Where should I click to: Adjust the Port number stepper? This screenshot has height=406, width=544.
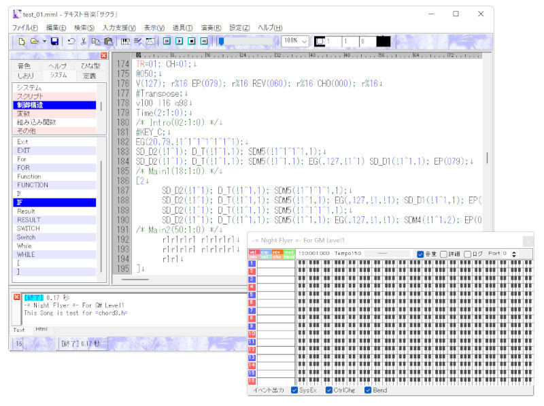(514, 254)
